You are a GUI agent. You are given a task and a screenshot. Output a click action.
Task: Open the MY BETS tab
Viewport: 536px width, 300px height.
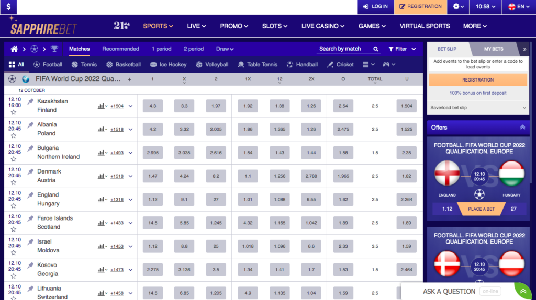(x=494, y=49)
